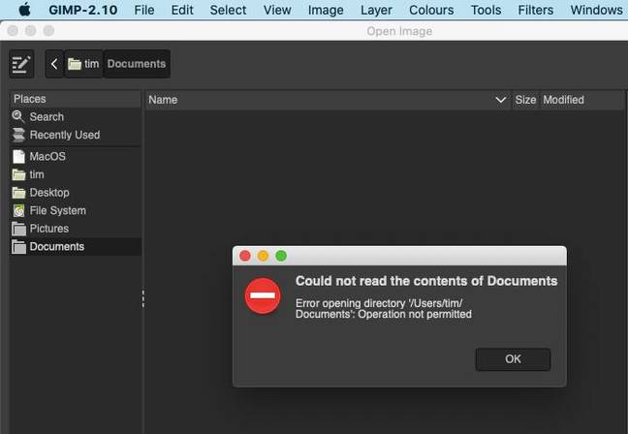Click the Documents folder icon in sidebar
Screen dimensions: 628x434
click(18, 247)
